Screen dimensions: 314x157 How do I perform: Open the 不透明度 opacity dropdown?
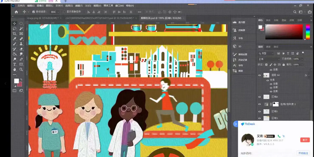coord(302,59)
